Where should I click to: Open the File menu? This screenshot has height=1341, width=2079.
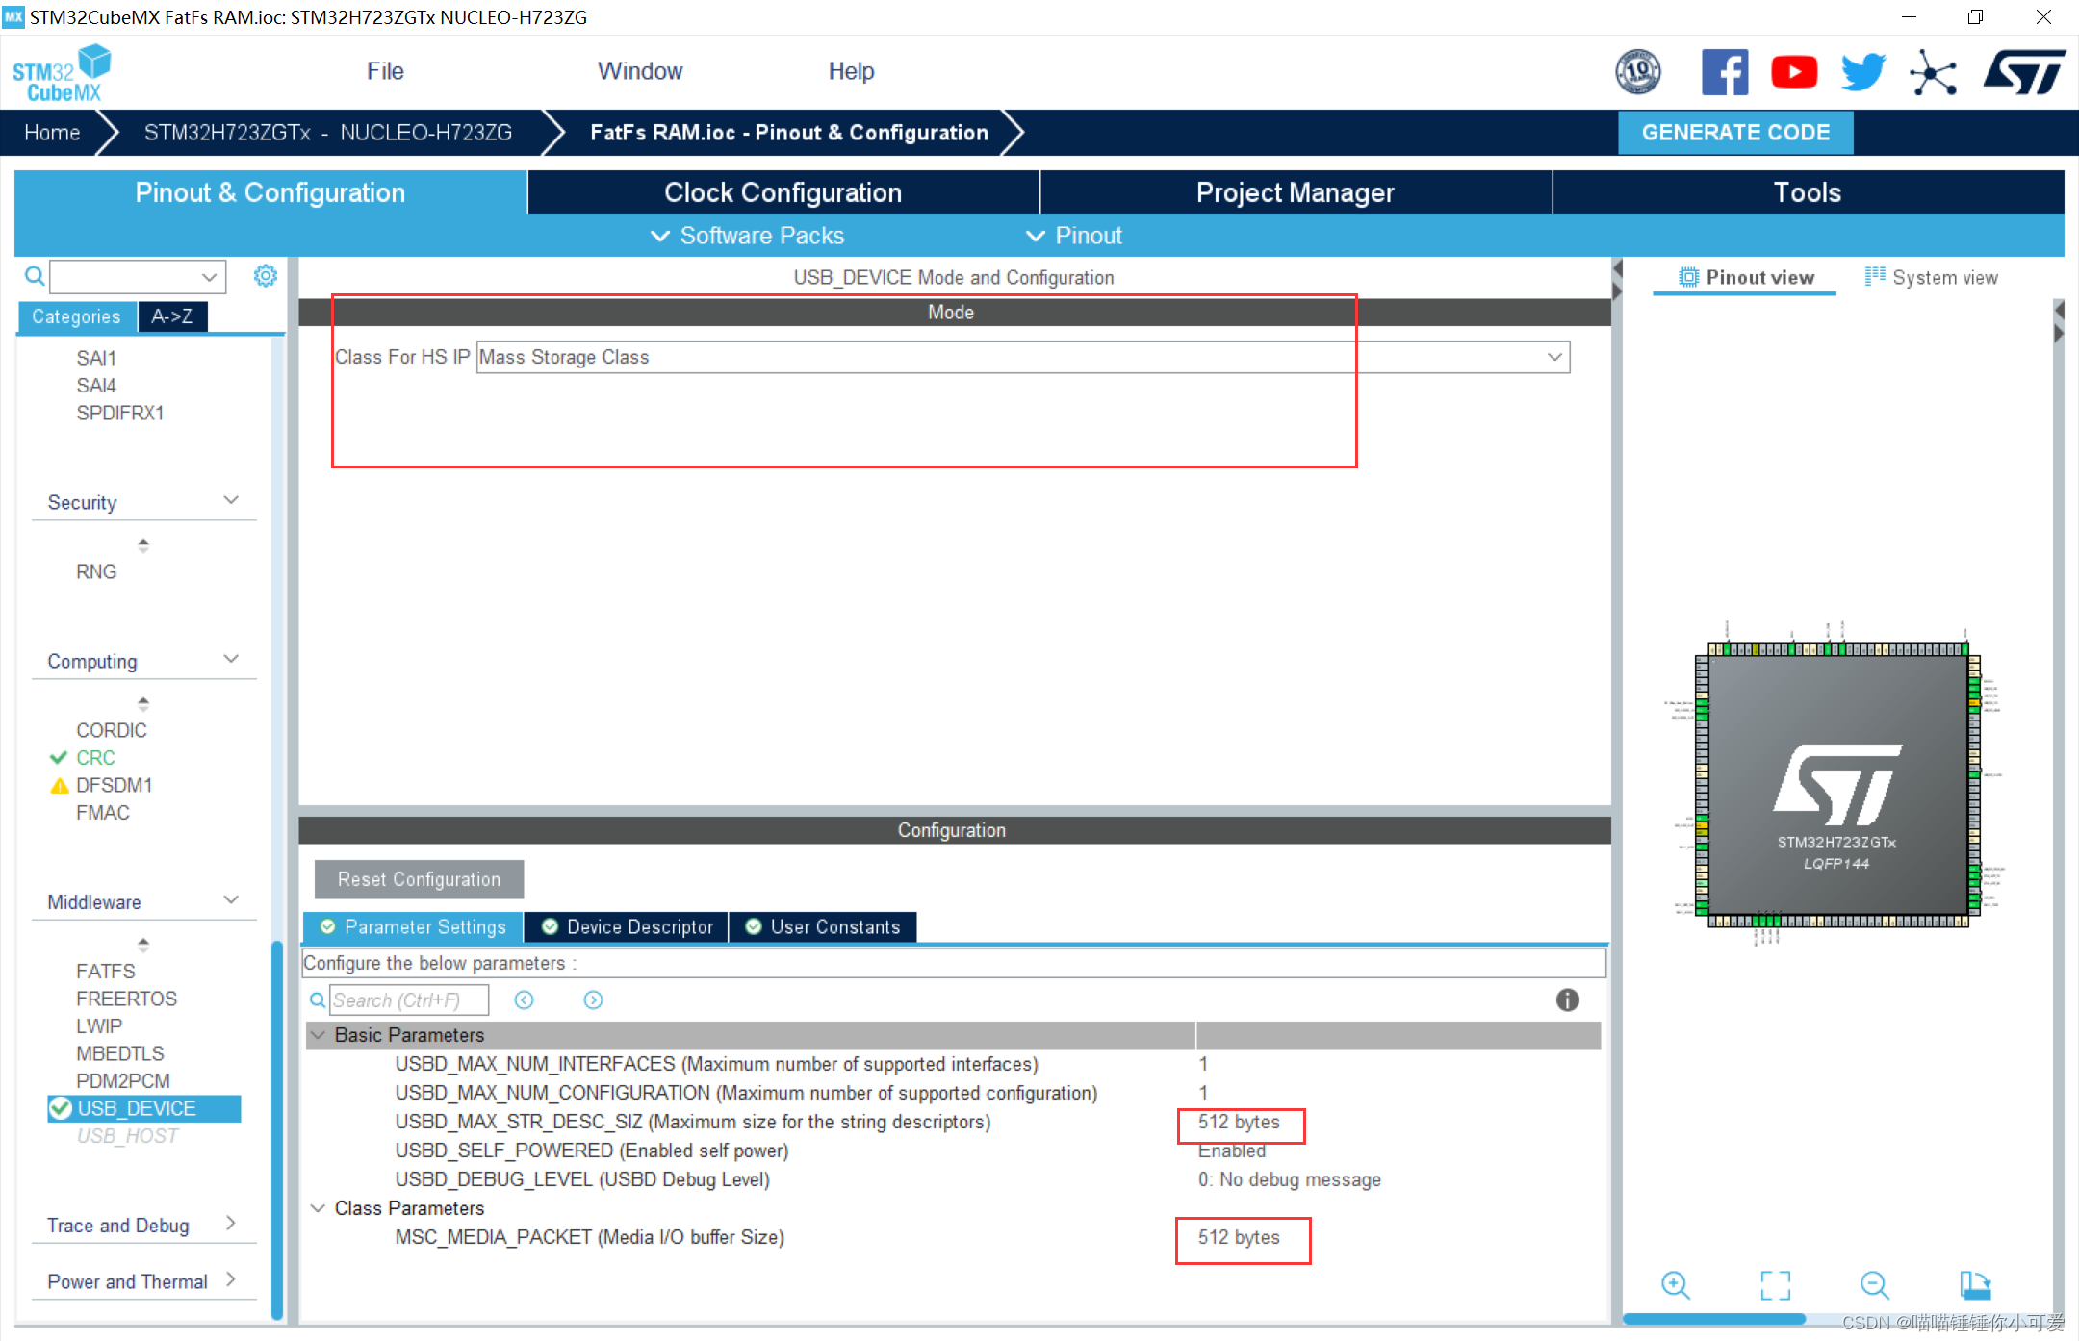point(385,71)
